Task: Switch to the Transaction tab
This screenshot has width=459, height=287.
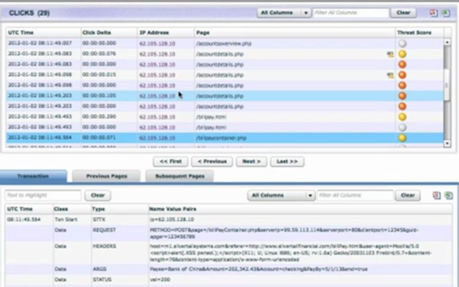Action: pyautogui.click(x=33, y=176)
